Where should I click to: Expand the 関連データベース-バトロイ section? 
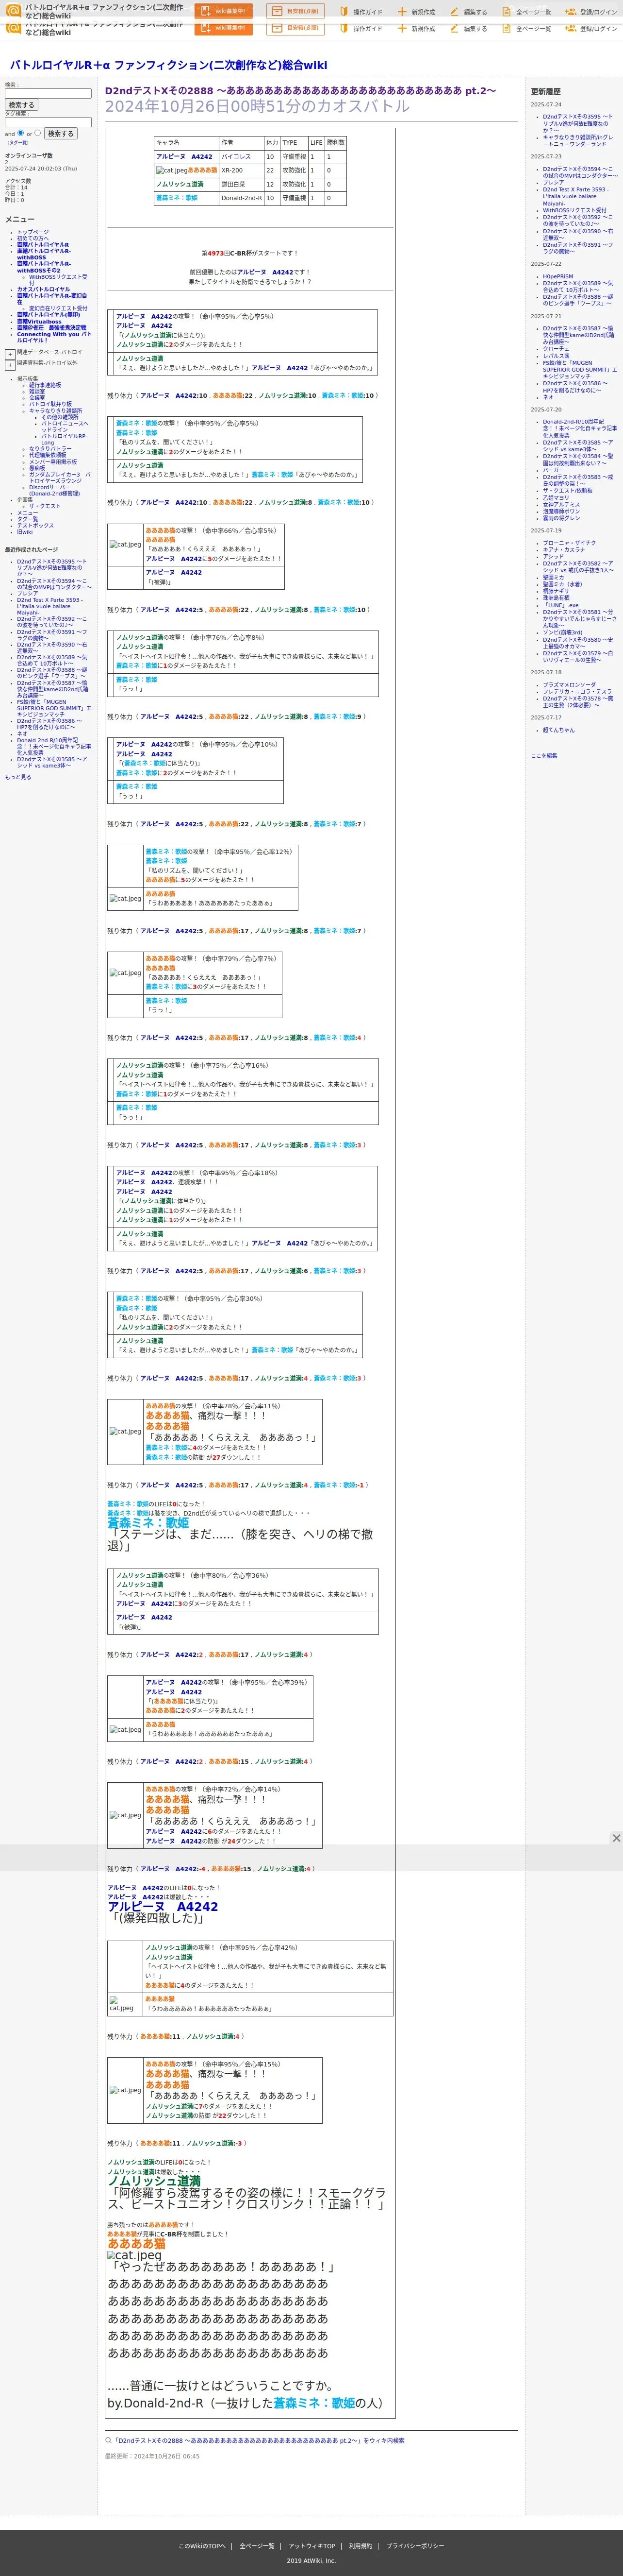click(x=10, y=353)
